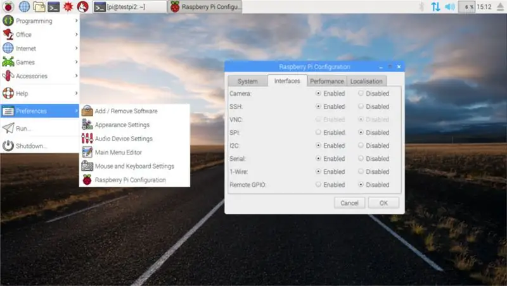Click the Raspberry Pi Configuration raspberry icon
The image size is (507, 286).
pyautogui.click(x=87, y=180)
